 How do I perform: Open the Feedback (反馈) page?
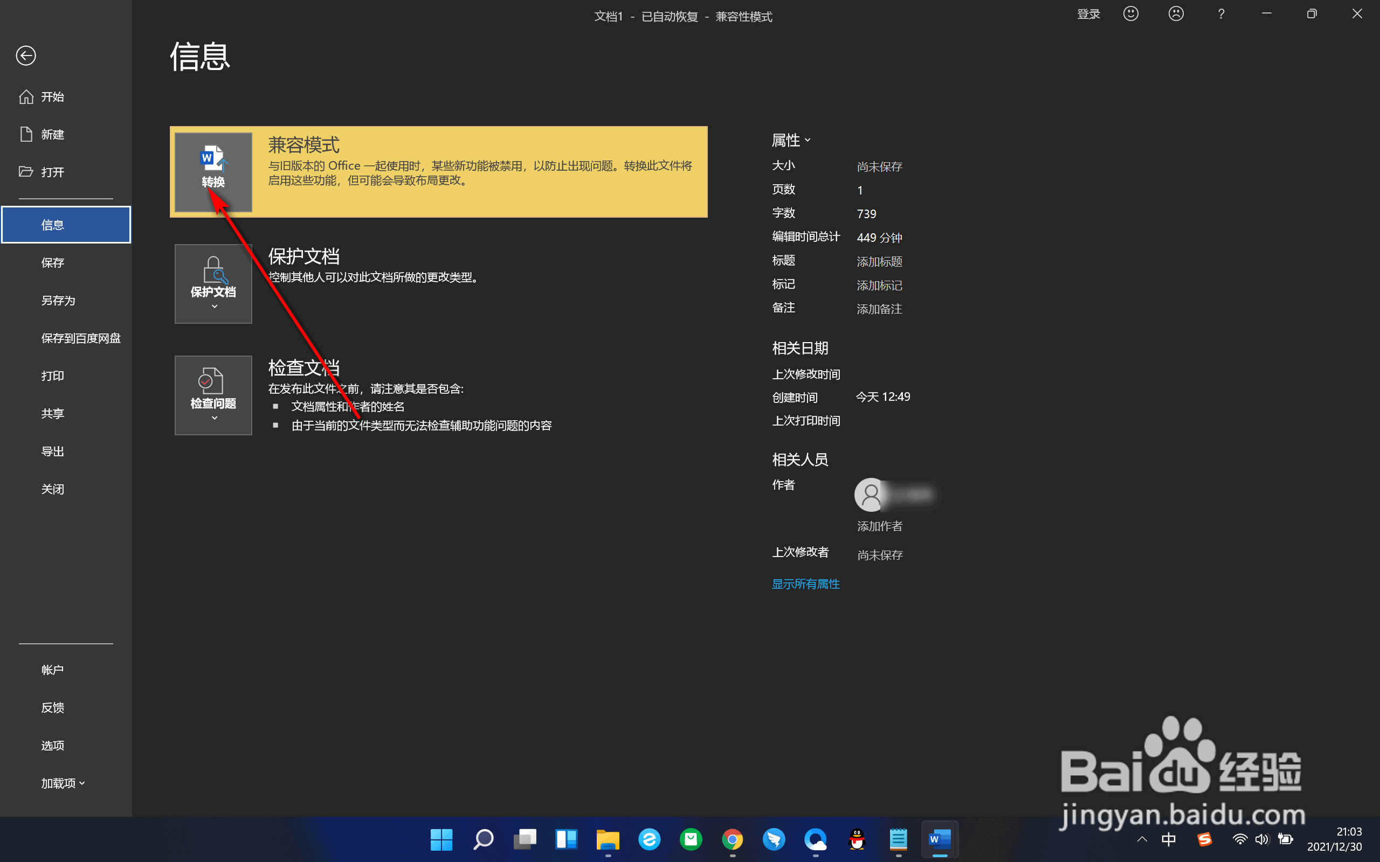click(66, 707)
